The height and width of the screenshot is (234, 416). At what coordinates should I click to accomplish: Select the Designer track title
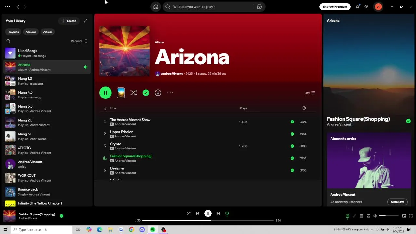117,168
